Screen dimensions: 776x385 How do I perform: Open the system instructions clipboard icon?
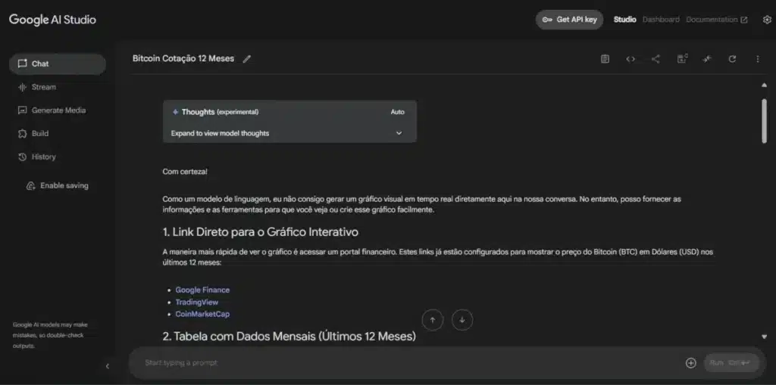click(605, 59)
